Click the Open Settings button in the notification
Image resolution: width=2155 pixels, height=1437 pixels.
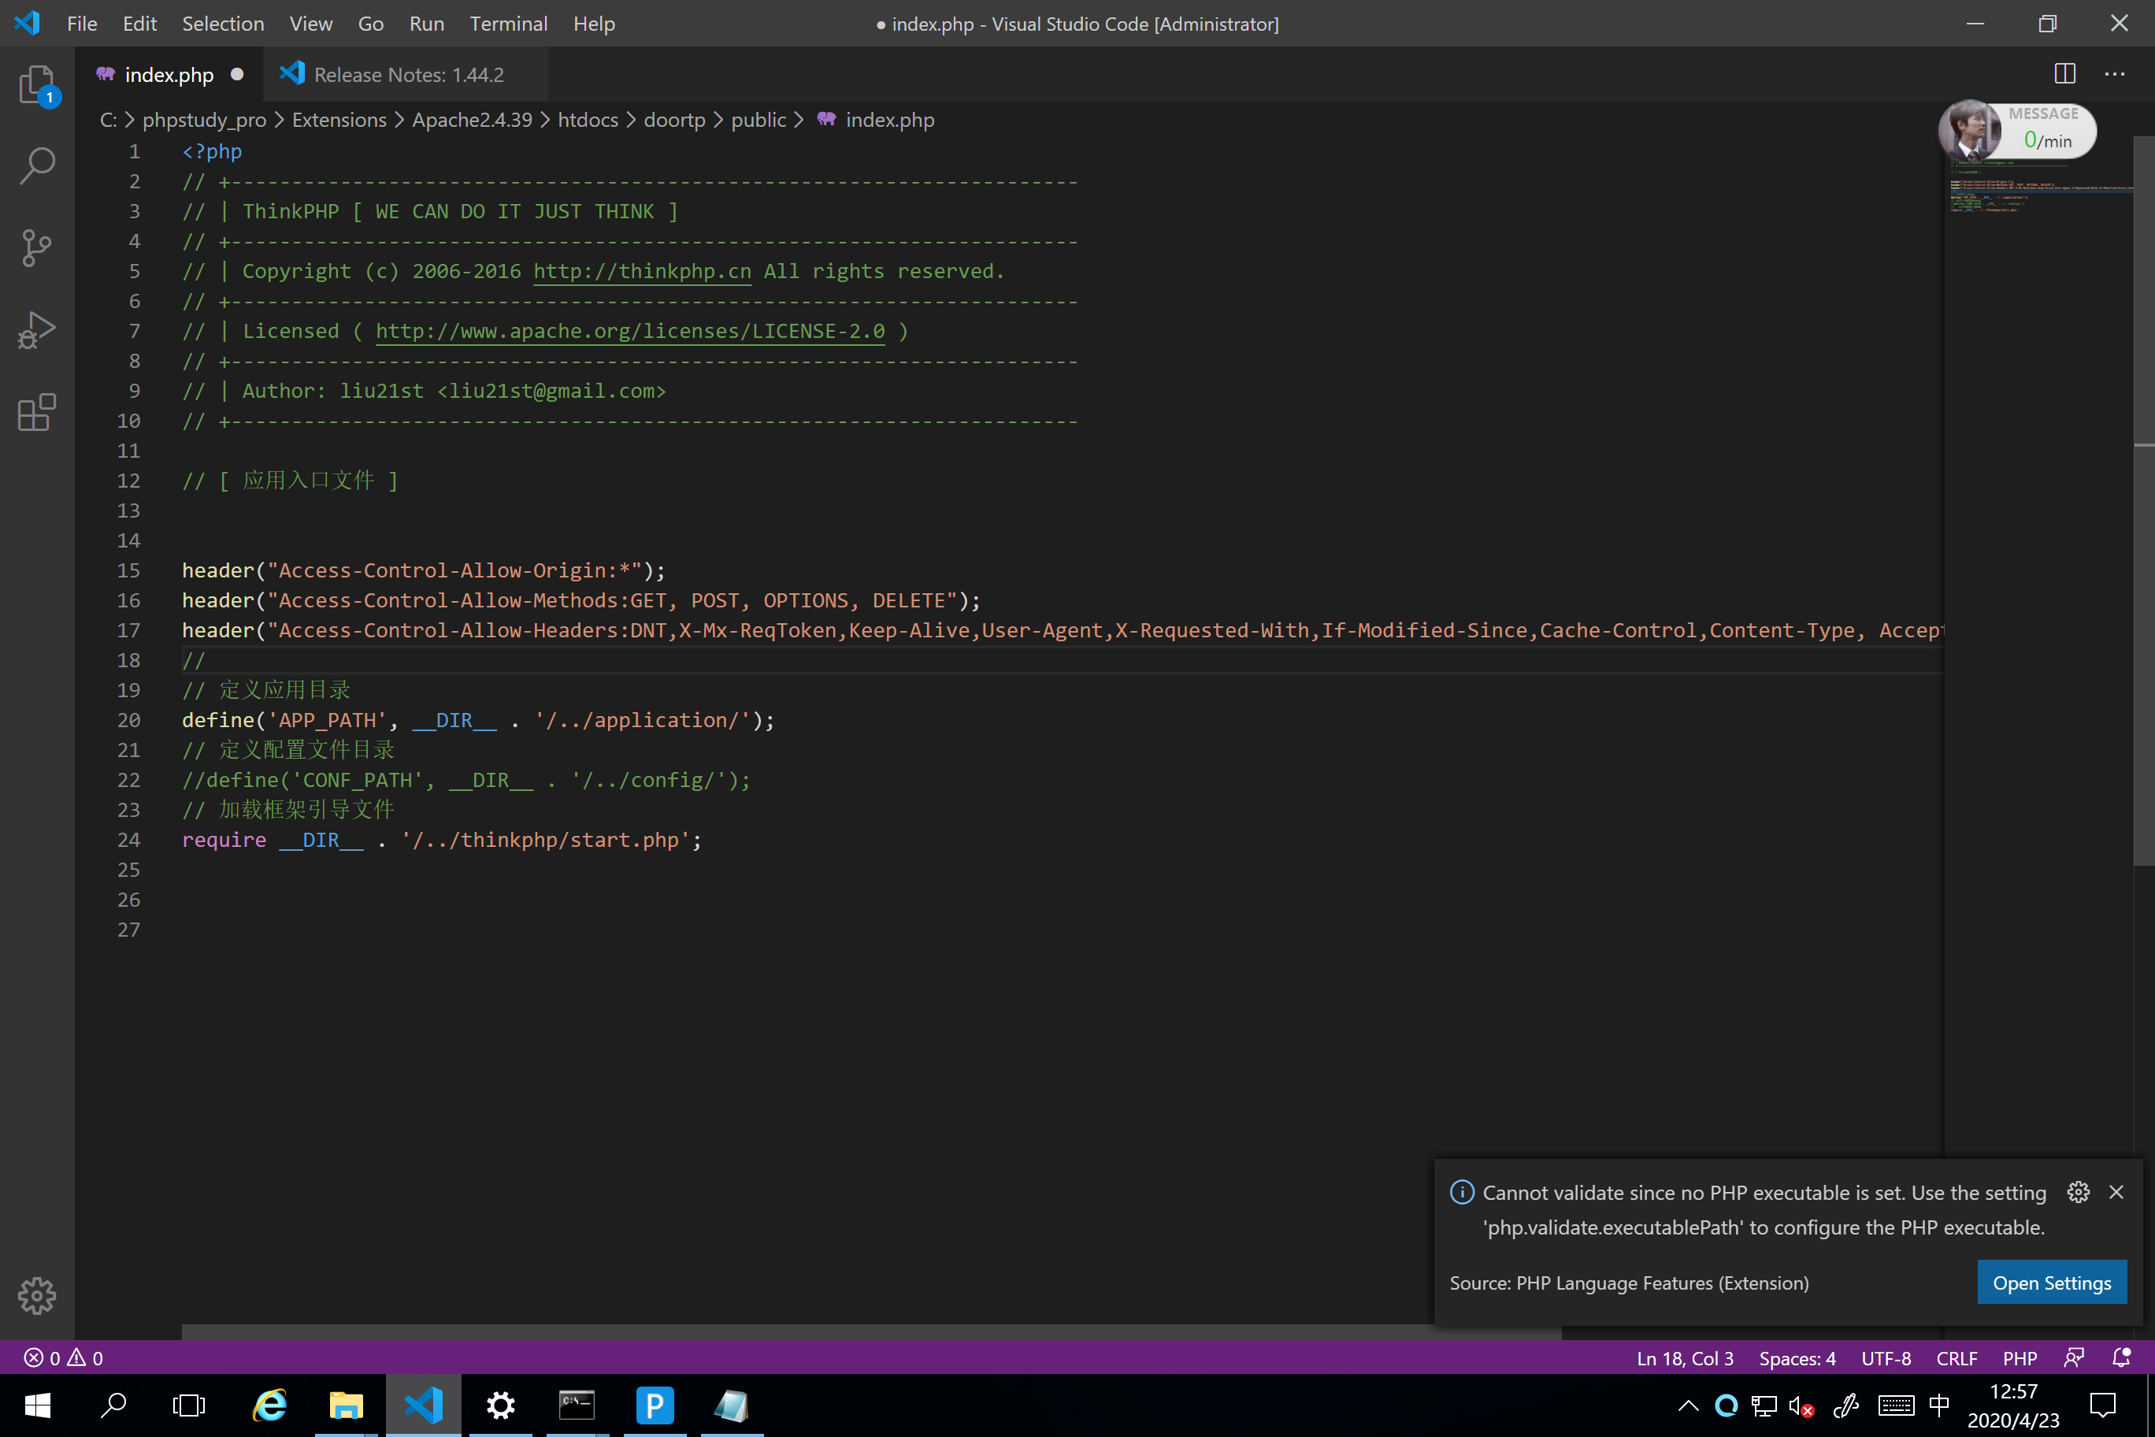(2052, 1282)
